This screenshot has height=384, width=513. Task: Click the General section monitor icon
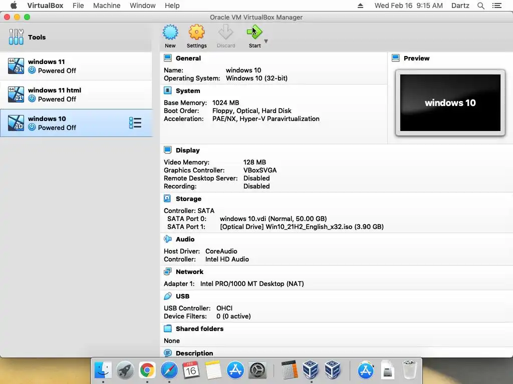pos(167,58)
